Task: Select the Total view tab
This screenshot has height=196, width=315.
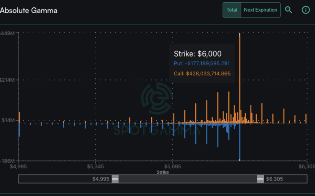Action: [232, 10]
